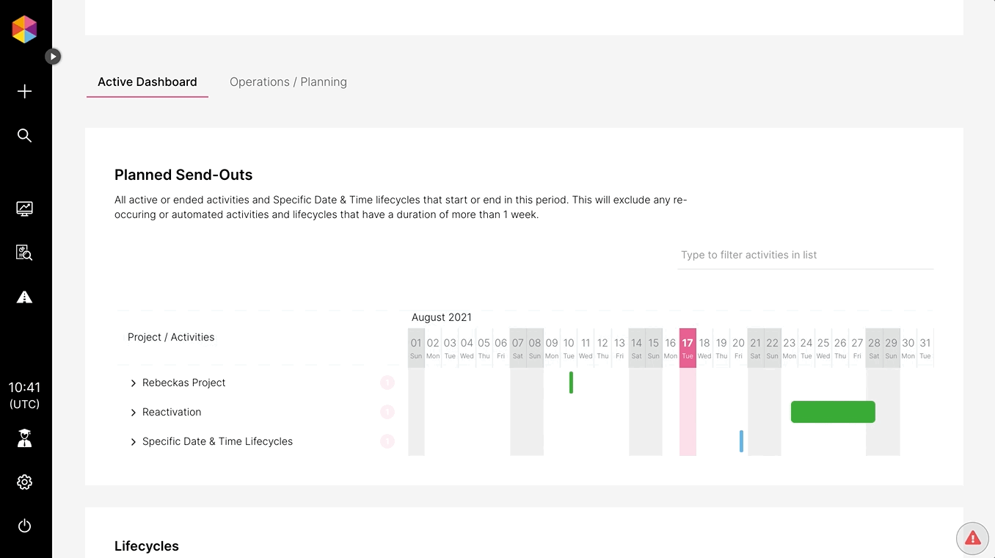Expand the Reactivation project row
The image size is (995, 558).
point(134,413)
